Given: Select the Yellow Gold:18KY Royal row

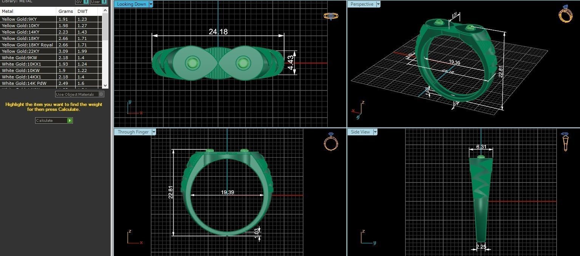Looking at the screenshot, I should 51,45.
